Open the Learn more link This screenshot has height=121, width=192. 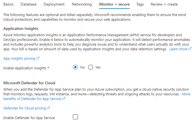[x=178, y=49]
